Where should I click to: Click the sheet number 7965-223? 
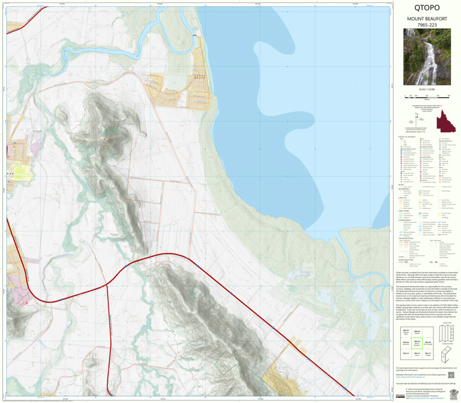[427, 25]
